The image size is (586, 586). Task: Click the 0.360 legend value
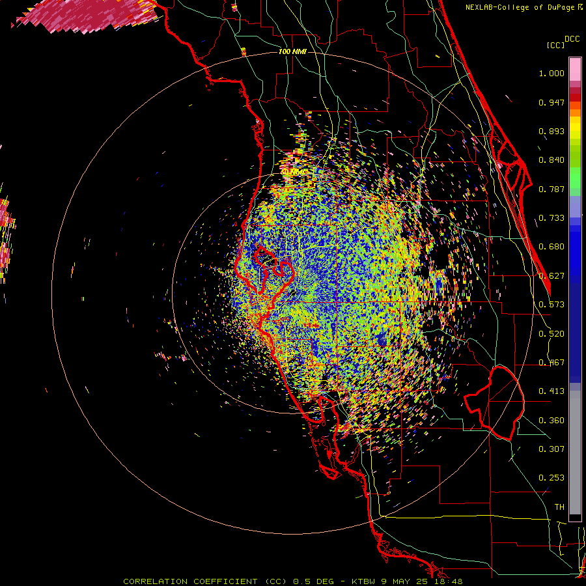click(x=551, y=421)
